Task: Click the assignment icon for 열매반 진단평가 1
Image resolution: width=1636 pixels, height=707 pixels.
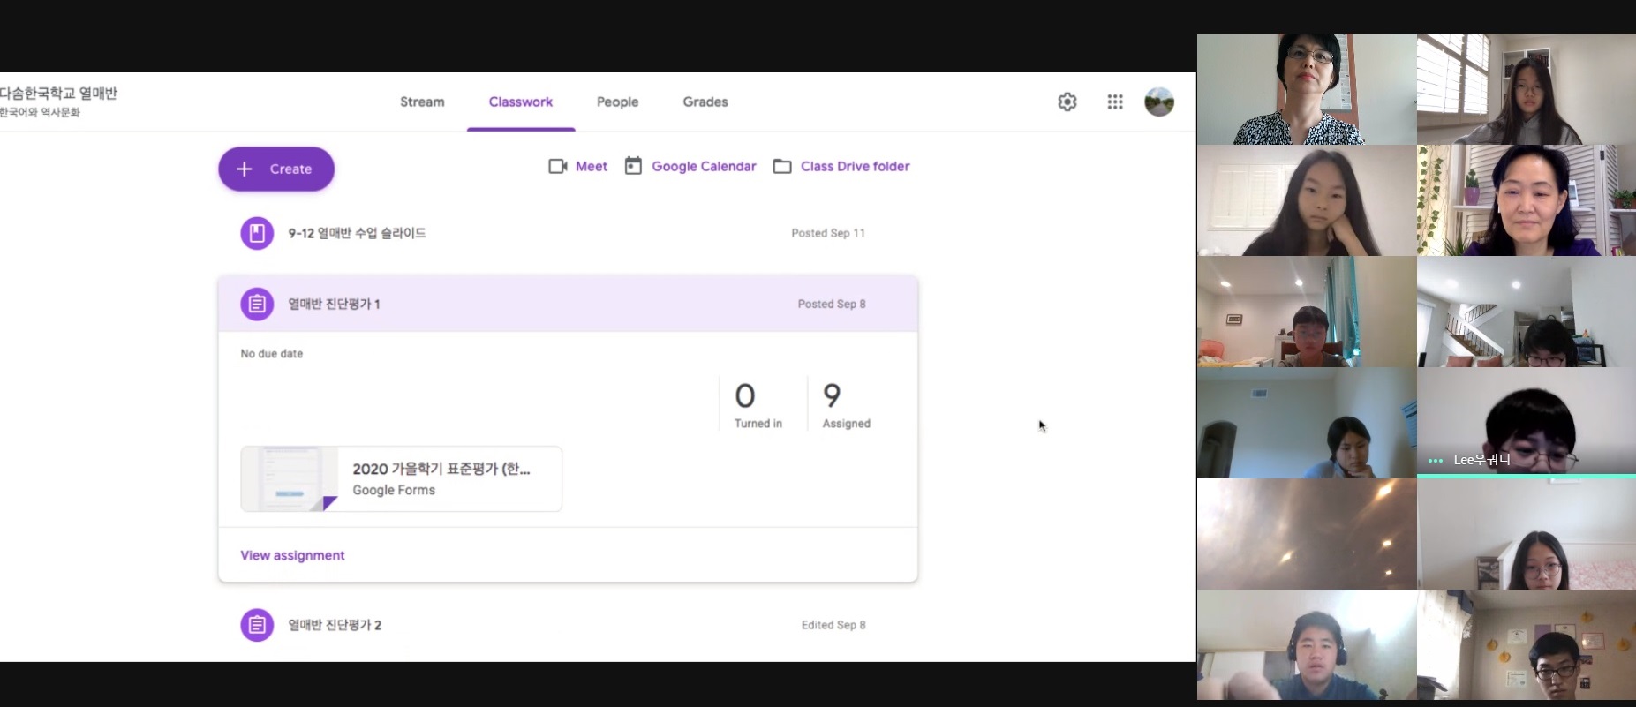Action: [257, 305]
